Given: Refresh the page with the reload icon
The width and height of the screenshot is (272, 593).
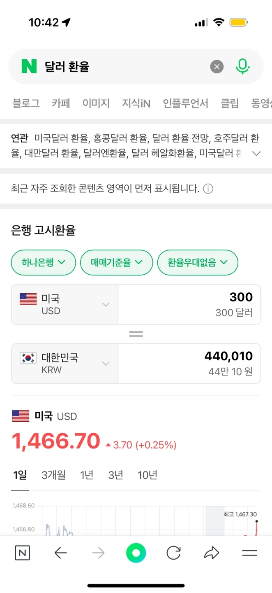Looking at the screenshot, I should pyautogui.click(x=174, y=553).
